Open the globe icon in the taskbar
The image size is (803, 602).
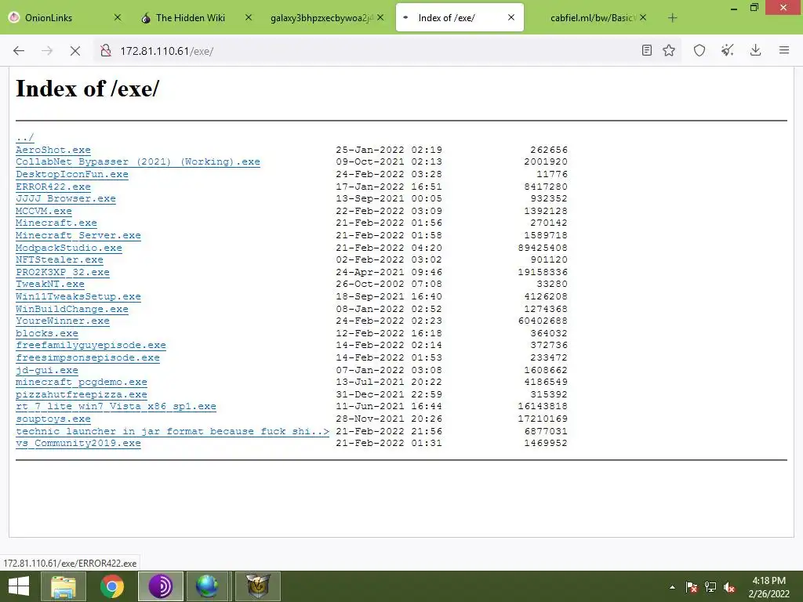point(207,586)
